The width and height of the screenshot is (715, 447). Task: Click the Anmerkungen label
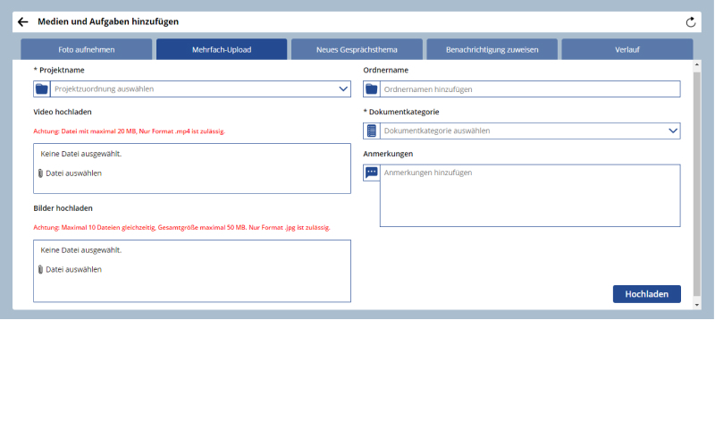(388, 154)
